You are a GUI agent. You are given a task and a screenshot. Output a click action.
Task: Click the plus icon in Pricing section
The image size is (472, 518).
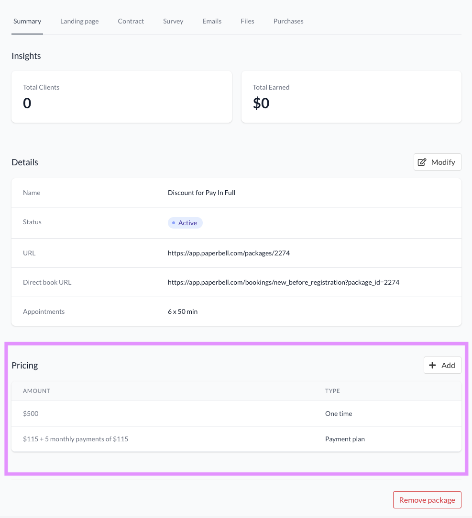pyautogui.click(x=433, y=366)
